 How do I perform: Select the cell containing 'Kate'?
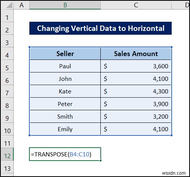(x=65, y=91)
